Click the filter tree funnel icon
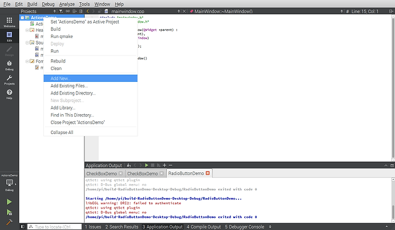This screenshot has height=230, width=395. (x=61, y=11)
